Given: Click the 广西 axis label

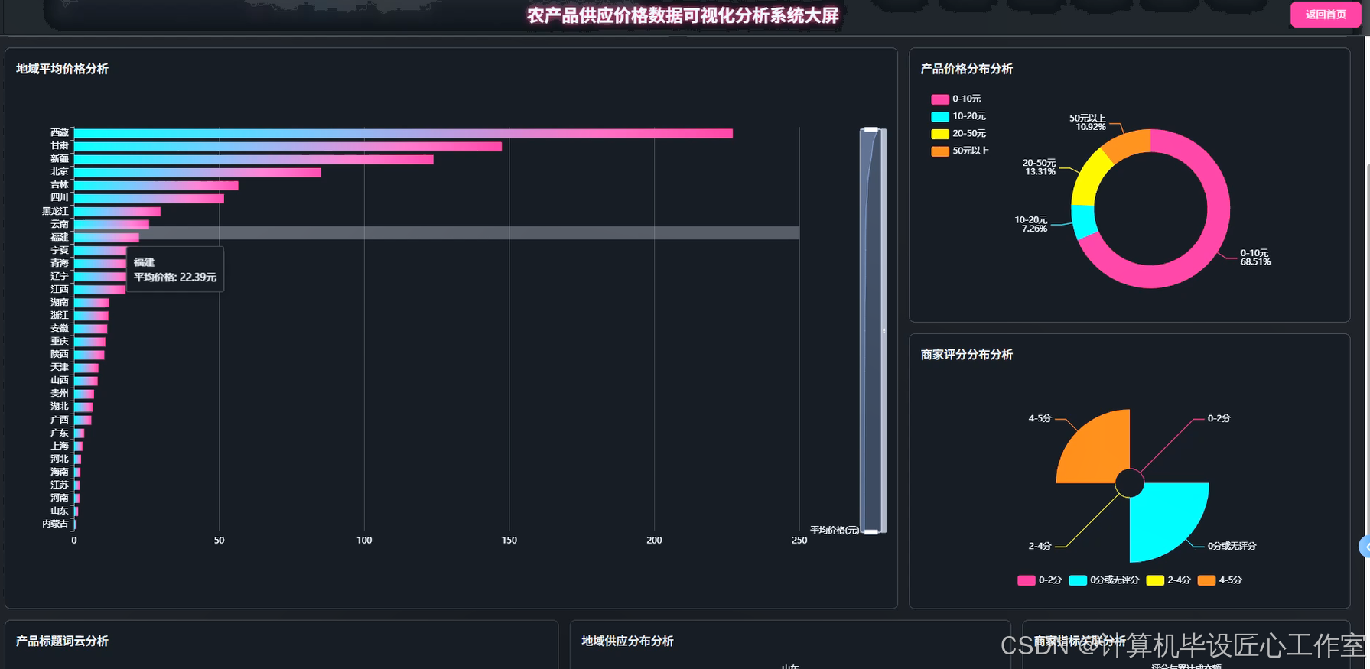Looking at the screenshot, I should pos(60,420).
